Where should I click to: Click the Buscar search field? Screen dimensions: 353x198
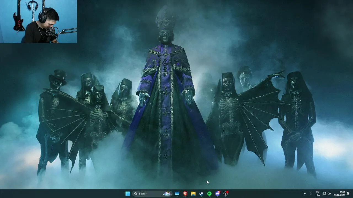pyautogui.click(x=153, y=194)
